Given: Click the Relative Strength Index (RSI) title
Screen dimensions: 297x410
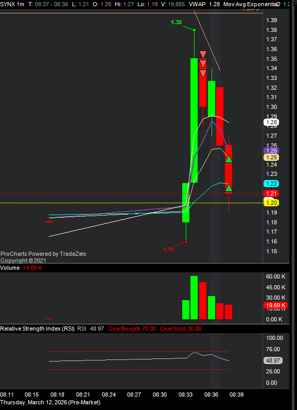Looking at the screenshot, I should pyautogui.click(x=38, y=329).
